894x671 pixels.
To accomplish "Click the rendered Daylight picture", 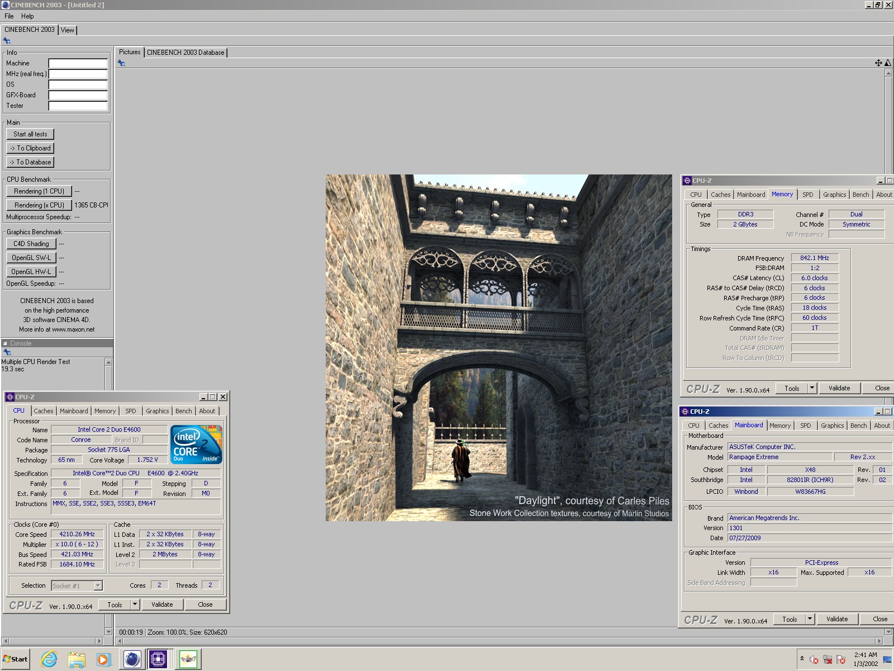I will click(498, 347).
